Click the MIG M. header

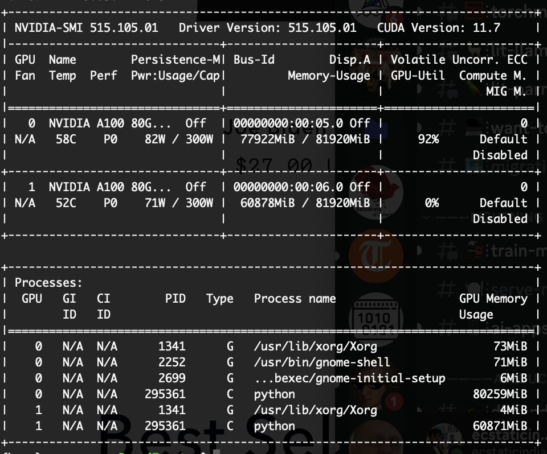506,92
